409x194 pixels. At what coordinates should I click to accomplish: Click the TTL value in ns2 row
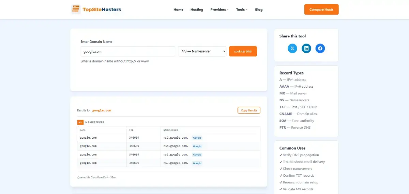[x=134, y=138]
